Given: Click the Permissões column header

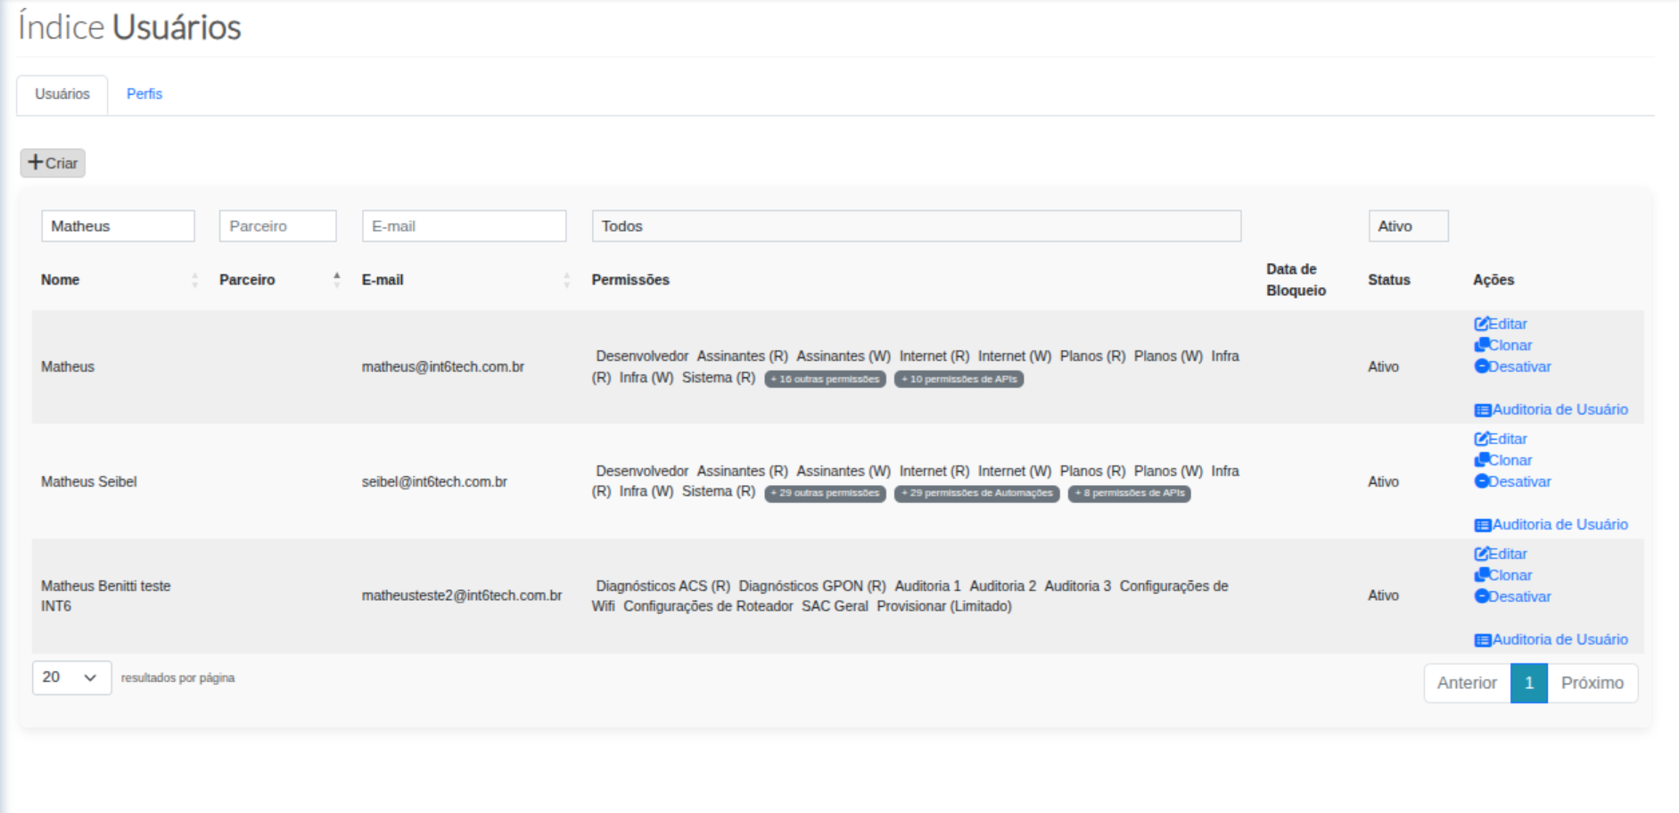Looking at the screenshot, I should [630, 280].
